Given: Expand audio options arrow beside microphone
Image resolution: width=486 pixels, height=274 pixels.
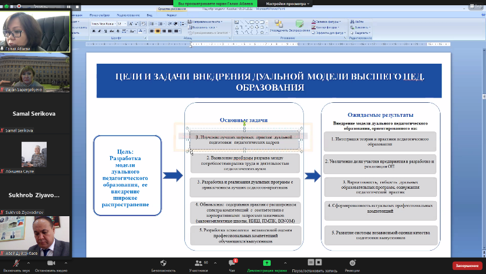Looking at the screenshot, I should point(28,262).
